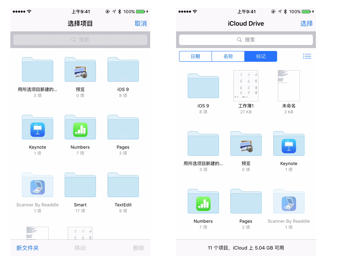Open the Smart folder with 17 items
347x269 pixels.
(80, 185)
